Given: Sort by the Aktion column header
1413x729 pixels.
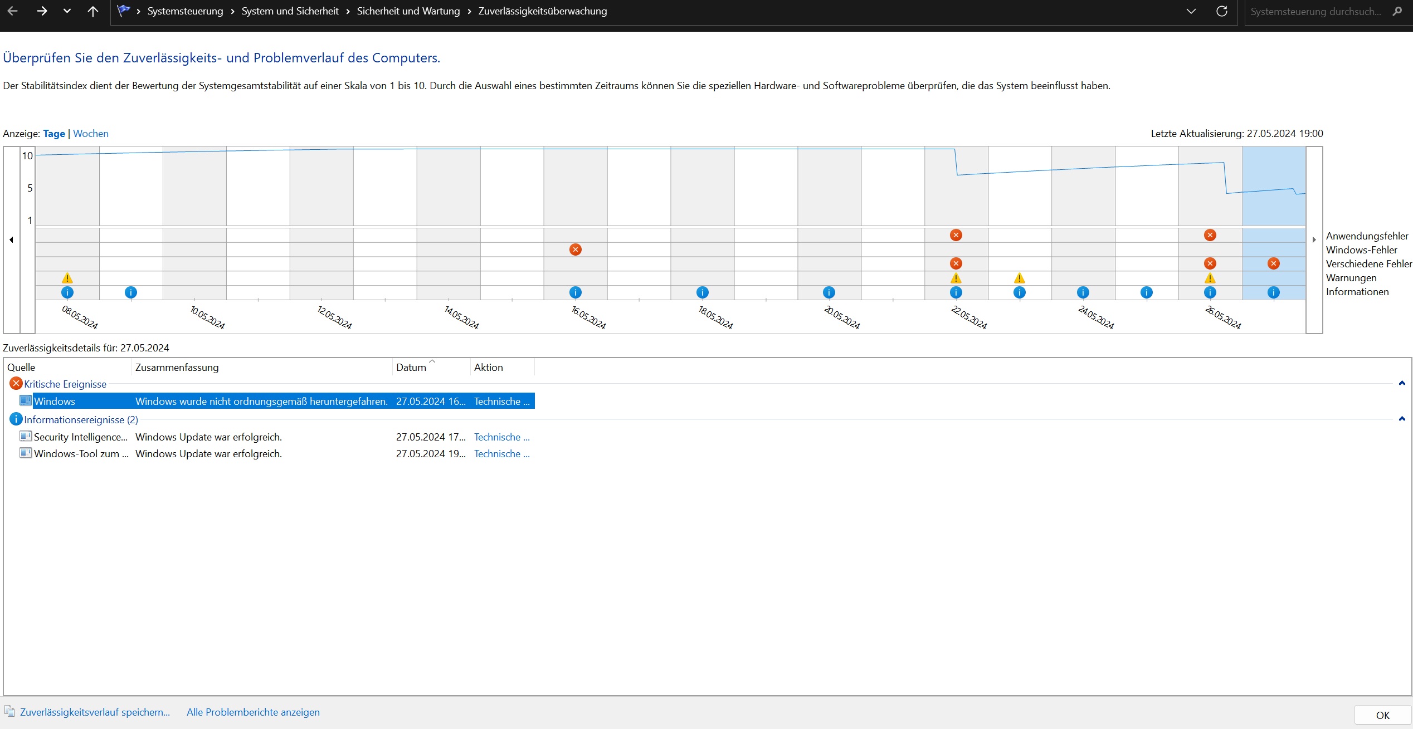Looking at the screenshot, I should pyautogui.click(x=503, y=368).
